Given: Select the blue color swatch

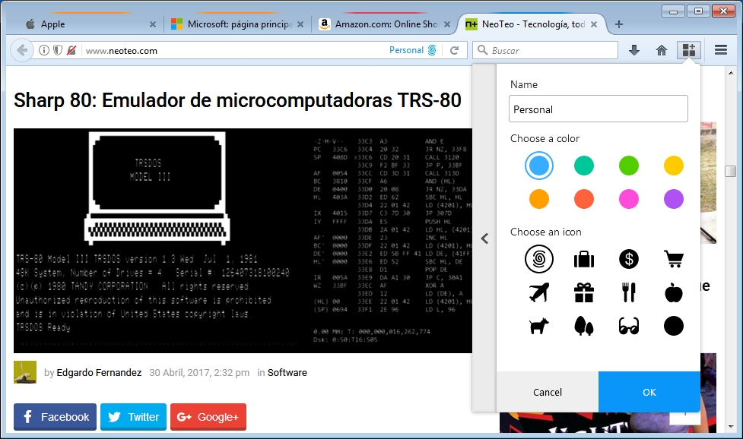Looking at the screenshot, I should point(538,166).
